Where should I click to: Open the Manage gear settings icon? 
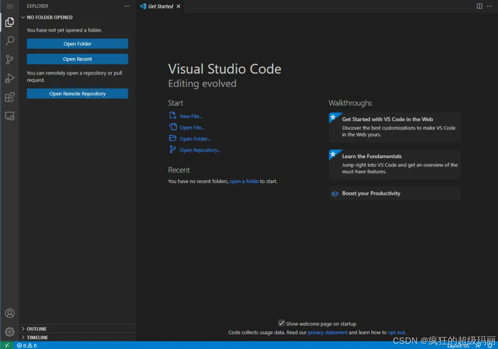[10, 332]
